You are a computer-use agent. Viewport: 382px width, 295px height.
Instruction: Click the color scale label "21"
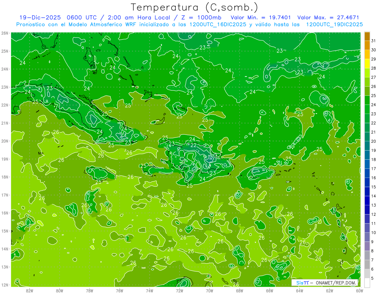[374, 132]
